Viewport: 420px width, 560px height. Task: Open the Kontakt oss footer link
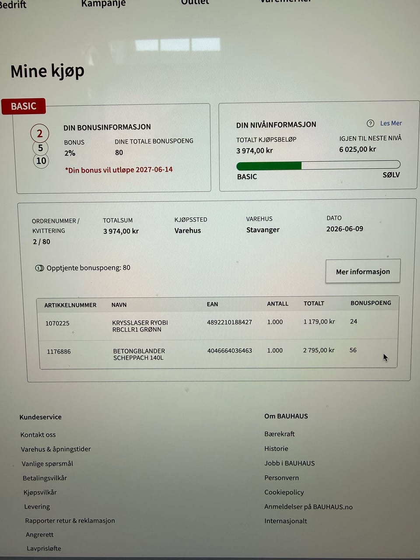point(38,434)
